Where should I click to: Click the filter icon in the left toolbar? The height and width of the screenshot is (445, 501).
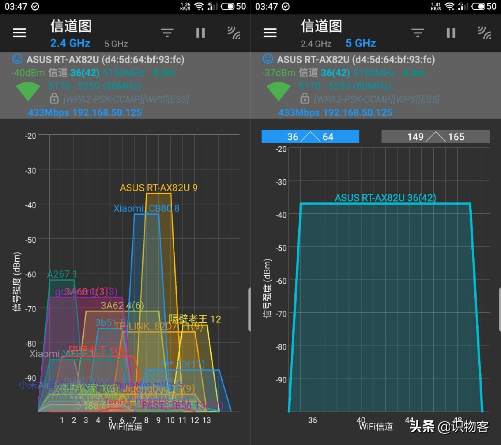tap(167, 33)
